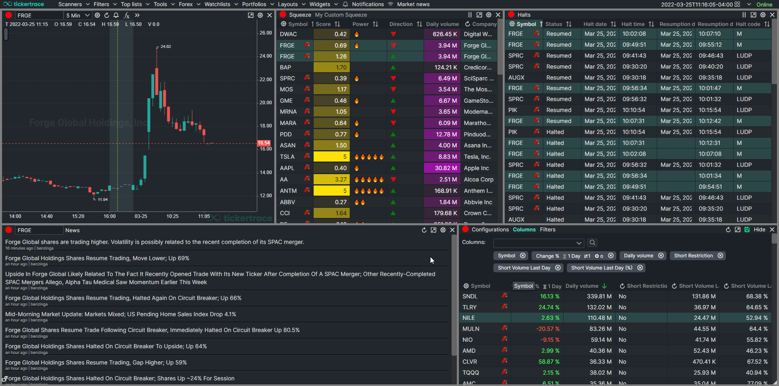Click the tickertrace logo
779x386 pixels.
tap(23, 4)
